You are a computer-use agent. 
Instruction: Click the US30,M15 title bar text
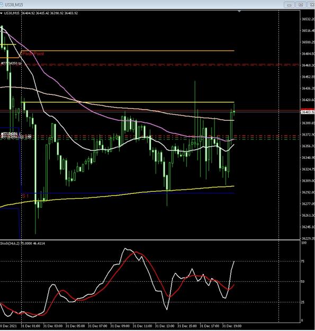pos(14,5)
